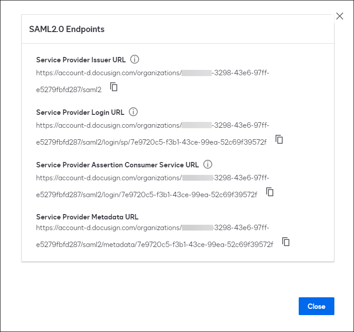The image size is (354, 332).
Task: Click the URL text ending in e5279fbfd287/saml2
Action: [x=152, y=81]
